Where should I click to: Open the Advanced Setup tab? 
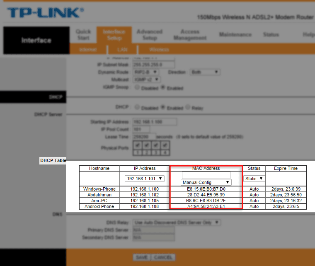150,34
